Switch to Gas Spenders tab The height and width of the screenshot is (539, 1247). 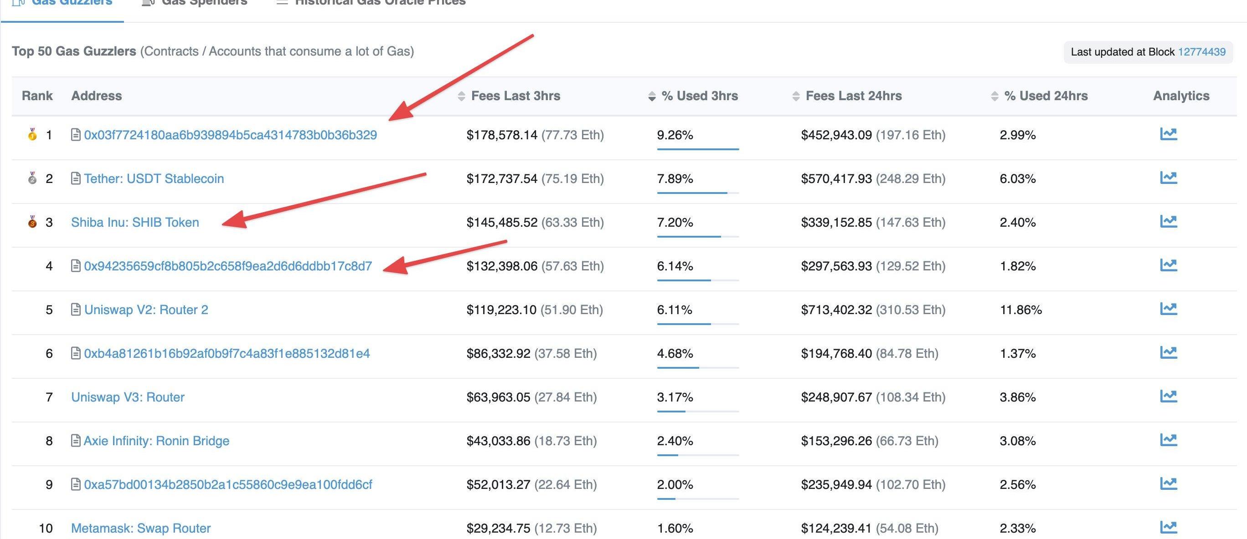[x=195, y=4]
